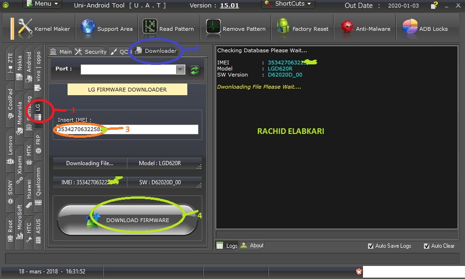Open the Menu dropdown
Viewport: 465px width, 279px height.
pyautogui.click(x=43, y=4)
